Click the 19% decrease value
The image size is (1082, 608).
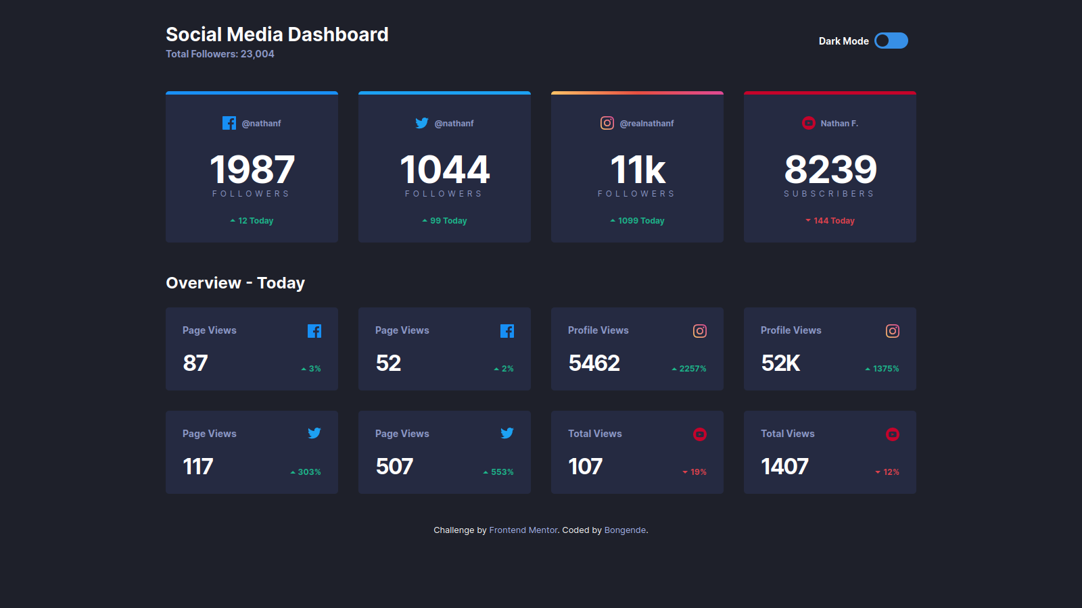point(699,472)
